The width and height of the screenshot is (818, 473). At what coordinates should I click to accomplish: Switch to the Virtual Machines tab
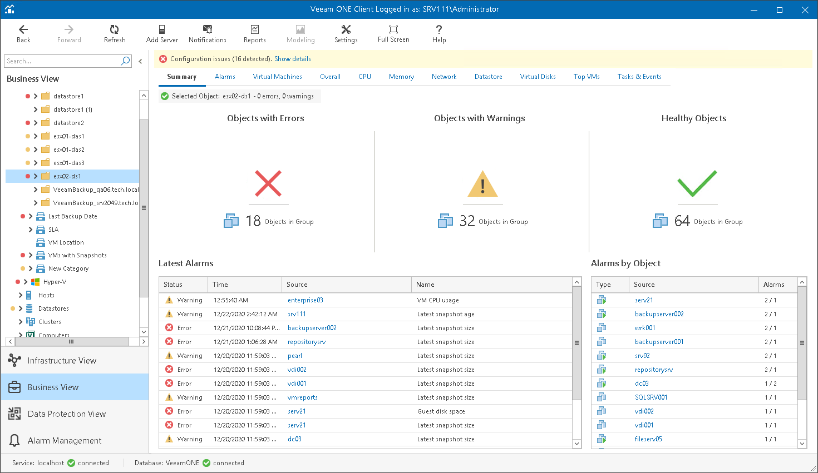coord(277,77)
